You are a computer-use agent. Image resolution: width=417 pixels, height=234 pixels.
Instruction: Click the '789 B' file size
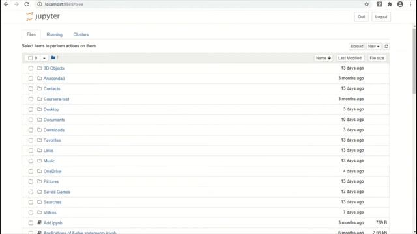pos(381,222)
